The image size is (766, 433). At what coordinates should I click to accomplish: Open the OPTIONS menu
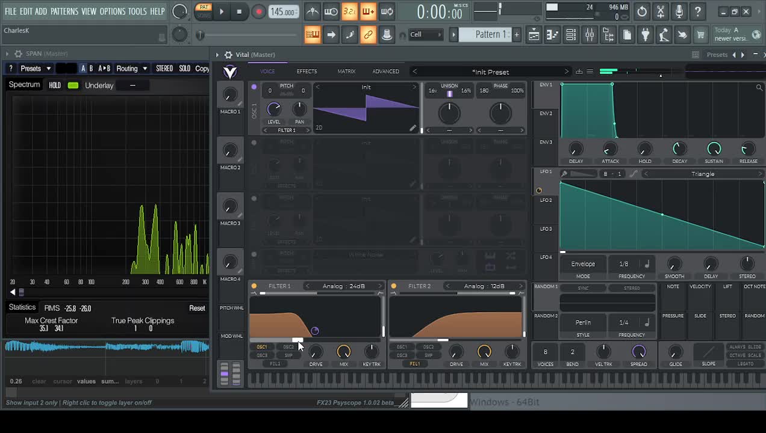(113, 11)
